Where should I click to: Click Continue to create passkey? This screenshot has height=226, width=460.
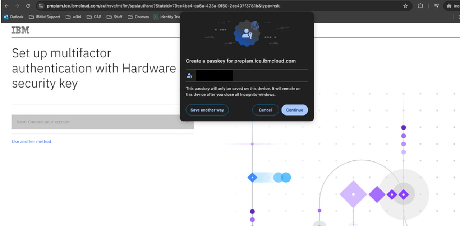[x=295, y=110]
